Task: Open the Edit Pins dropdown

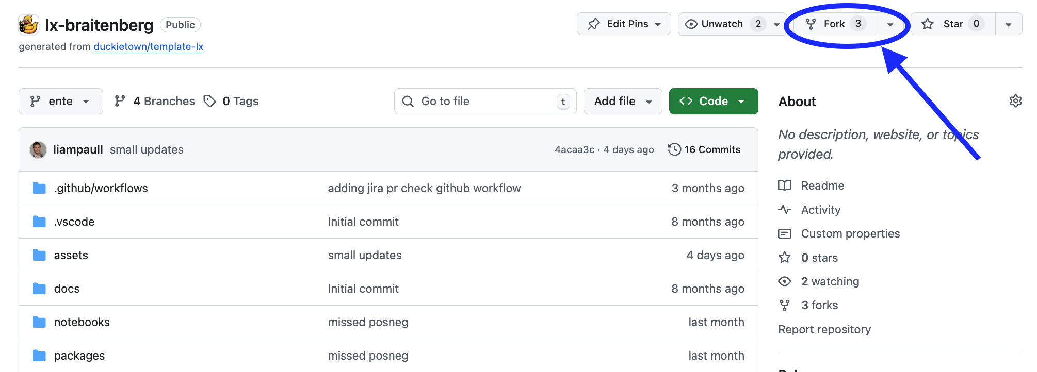Action: pos(624,24)
